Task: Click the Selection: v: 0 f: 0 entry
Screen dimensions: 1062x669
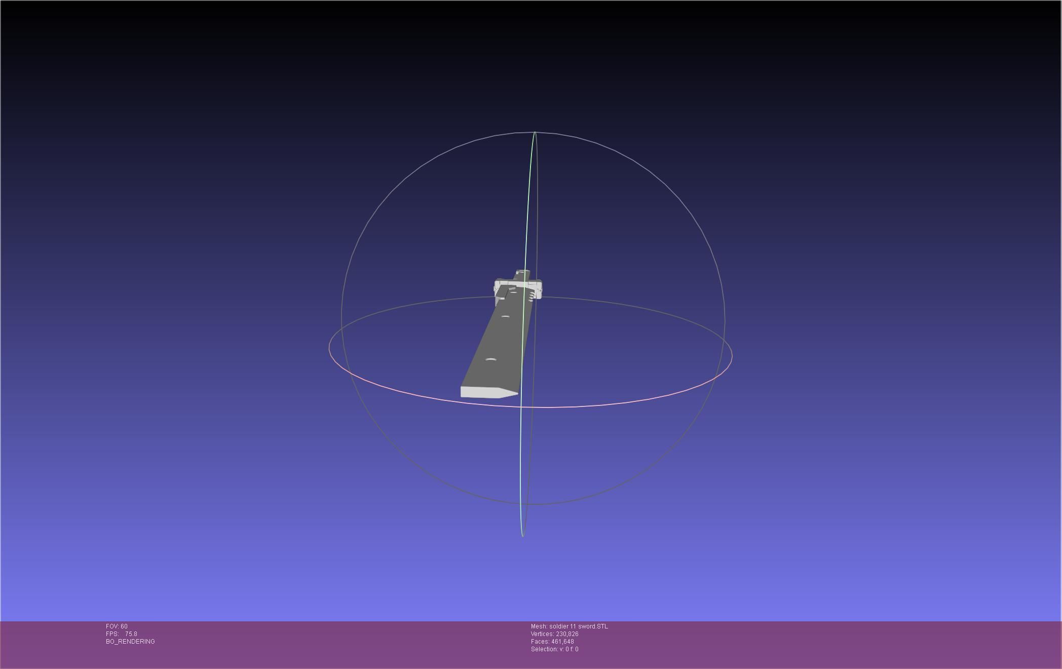Action: pyautogui.click(x=554, y=649)
